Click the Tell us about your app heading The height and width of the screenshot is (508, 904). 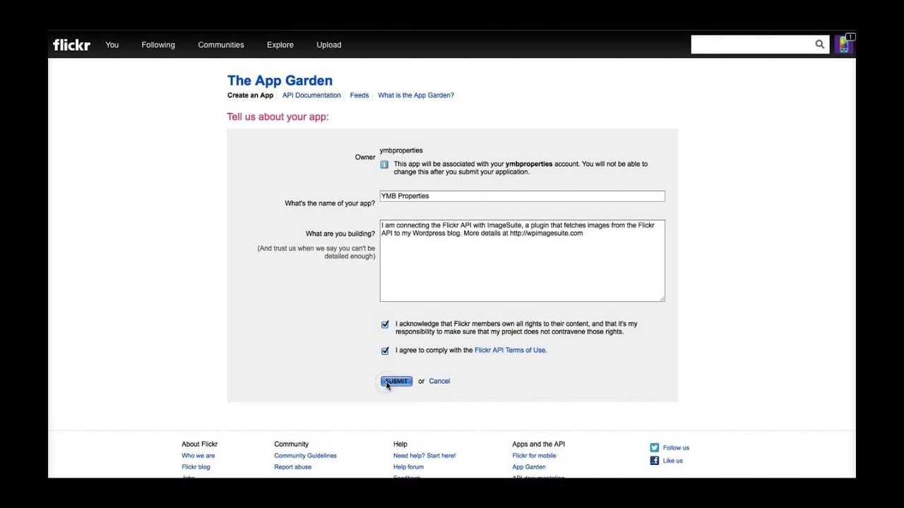[278, 116]
